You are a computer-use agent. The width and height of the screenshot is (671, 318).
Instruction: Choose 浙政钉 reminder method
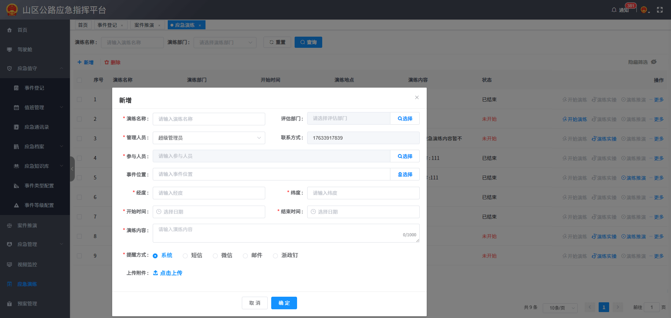[x=275, y=256]
